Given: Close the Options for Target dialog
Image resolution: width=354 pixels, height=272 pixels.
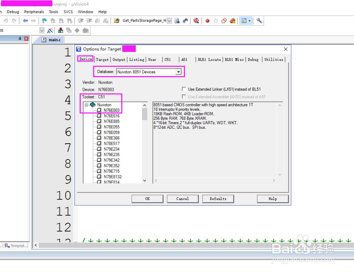Looking at the screenshot, I should (x=286, y=49).
